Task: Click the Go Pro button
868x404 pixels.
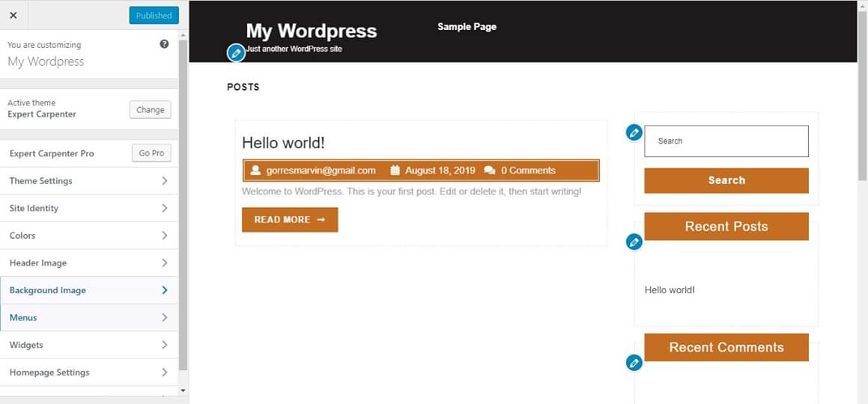Action: [151, 153]
